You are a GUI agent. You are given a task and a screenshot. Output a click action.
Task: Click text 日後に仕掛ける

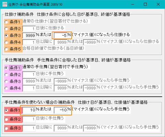pyautogui.click(x=50, y=28)
